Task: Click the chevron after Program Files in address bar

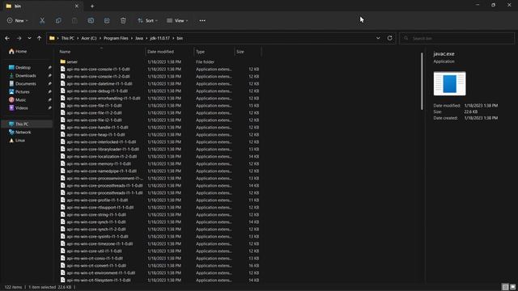Action: [131, 38]
